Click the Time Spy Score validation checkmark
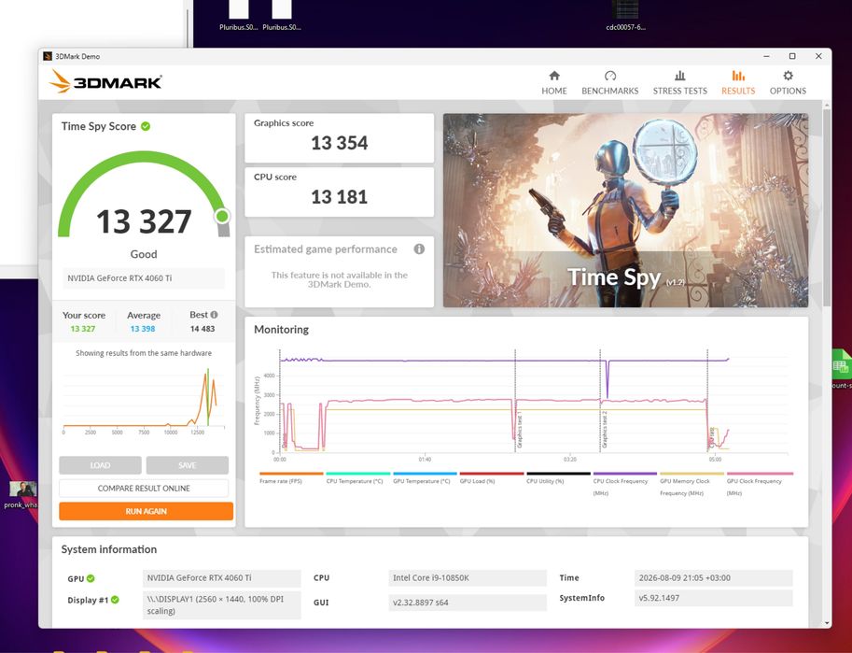Viewport: 852px width, 653px height. (146, 126)
